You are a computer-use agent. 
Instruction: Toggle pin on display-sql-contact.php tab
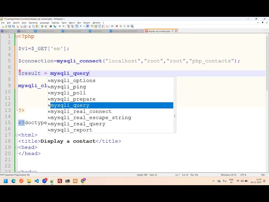[172, 31]
